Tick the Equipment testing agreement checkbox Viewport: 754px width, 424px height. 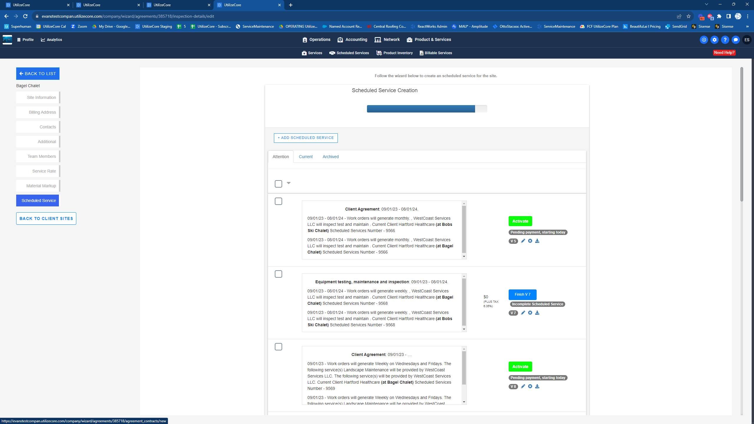pyautogui.click(x=278, y=274)
